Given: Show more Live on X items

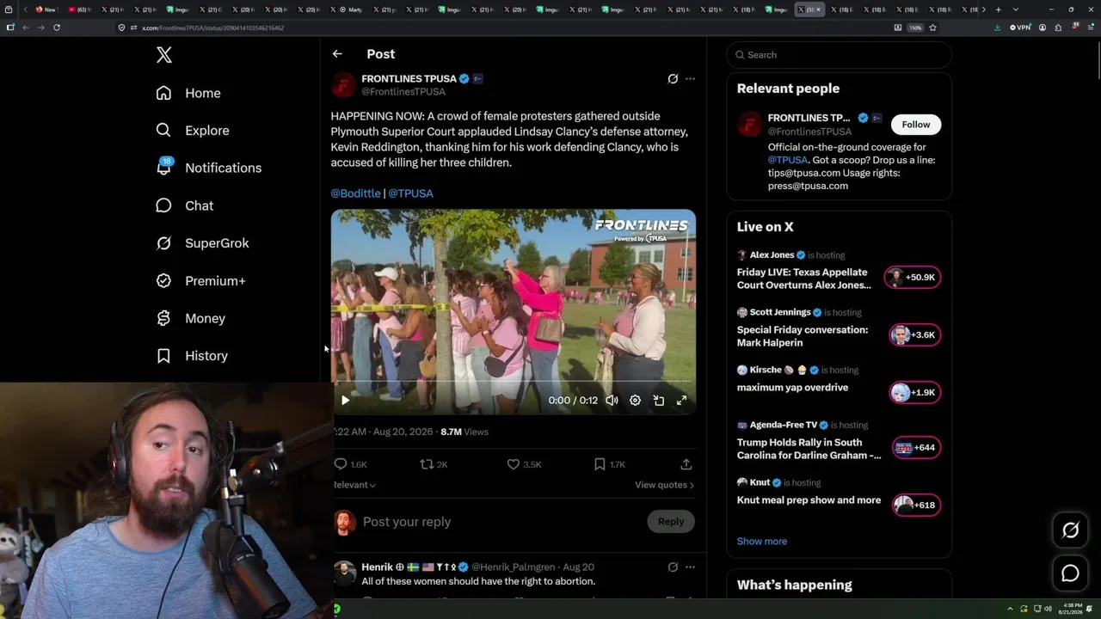Looking at the screenshot, I should pos(762,542).
